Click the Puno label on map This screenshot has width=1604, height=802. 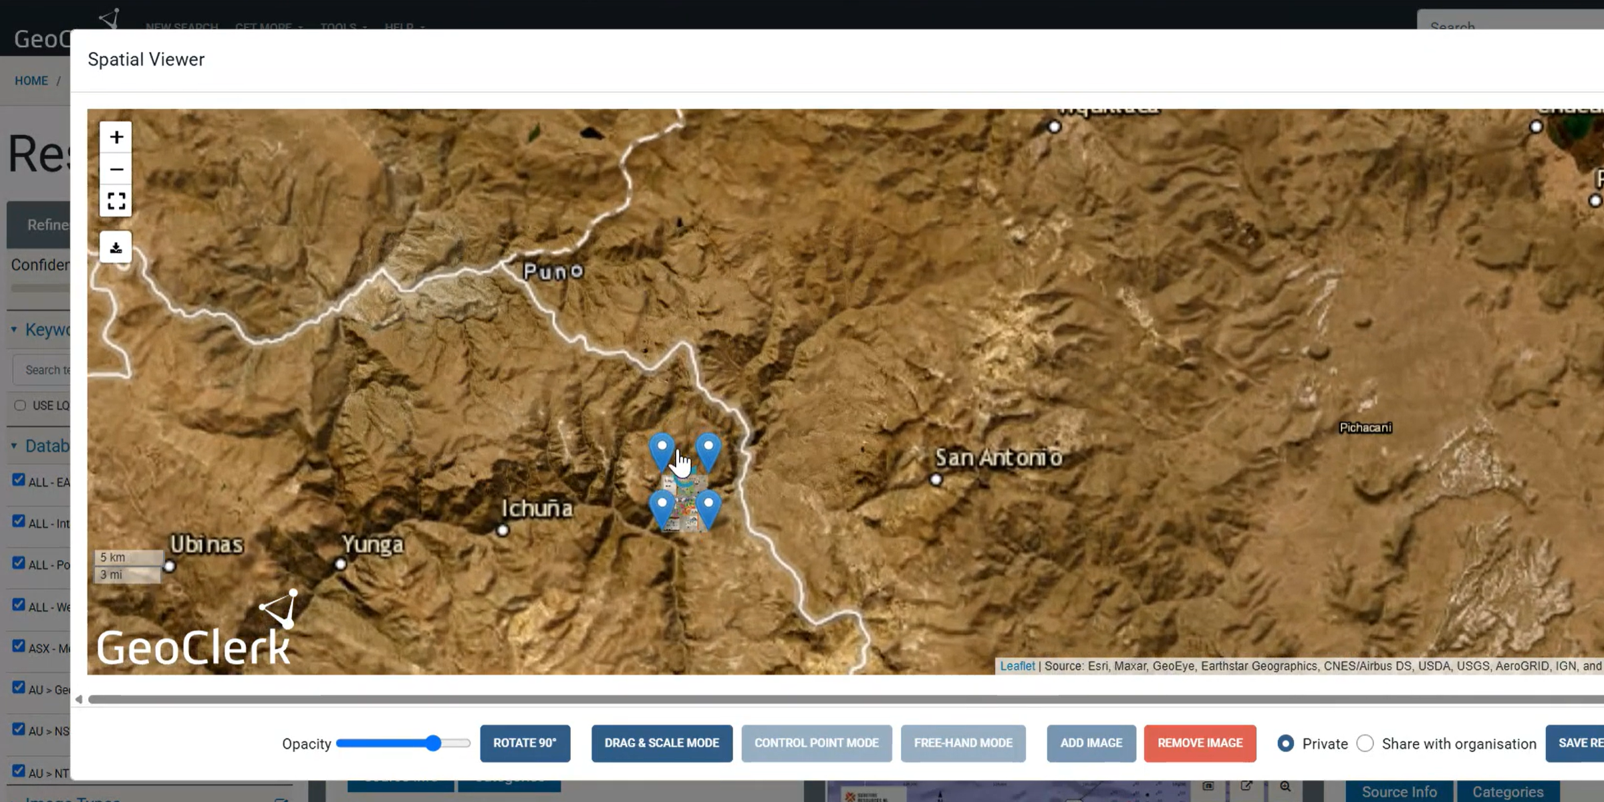pyautogui.click(x=553, y=271)
